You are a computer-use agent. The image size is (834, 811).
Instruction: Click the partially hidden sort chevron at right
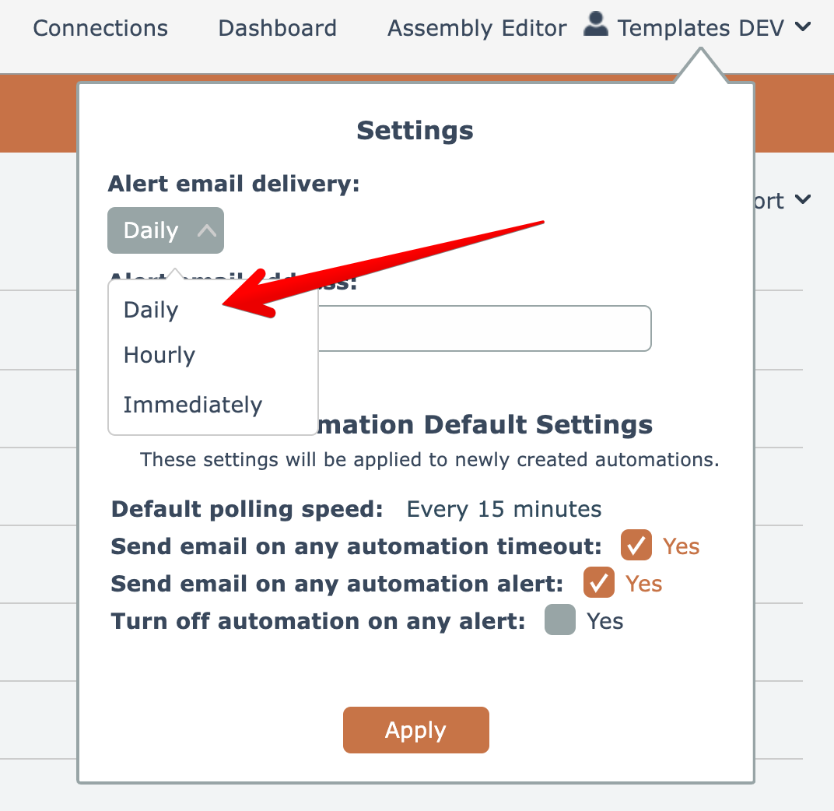tap(802, 201)
